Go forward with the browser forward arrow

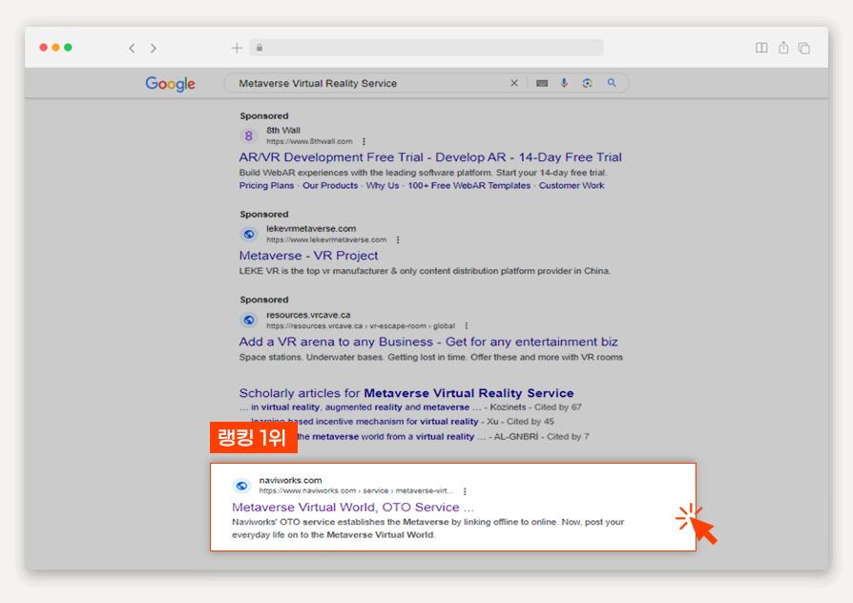tap(154, 48)
